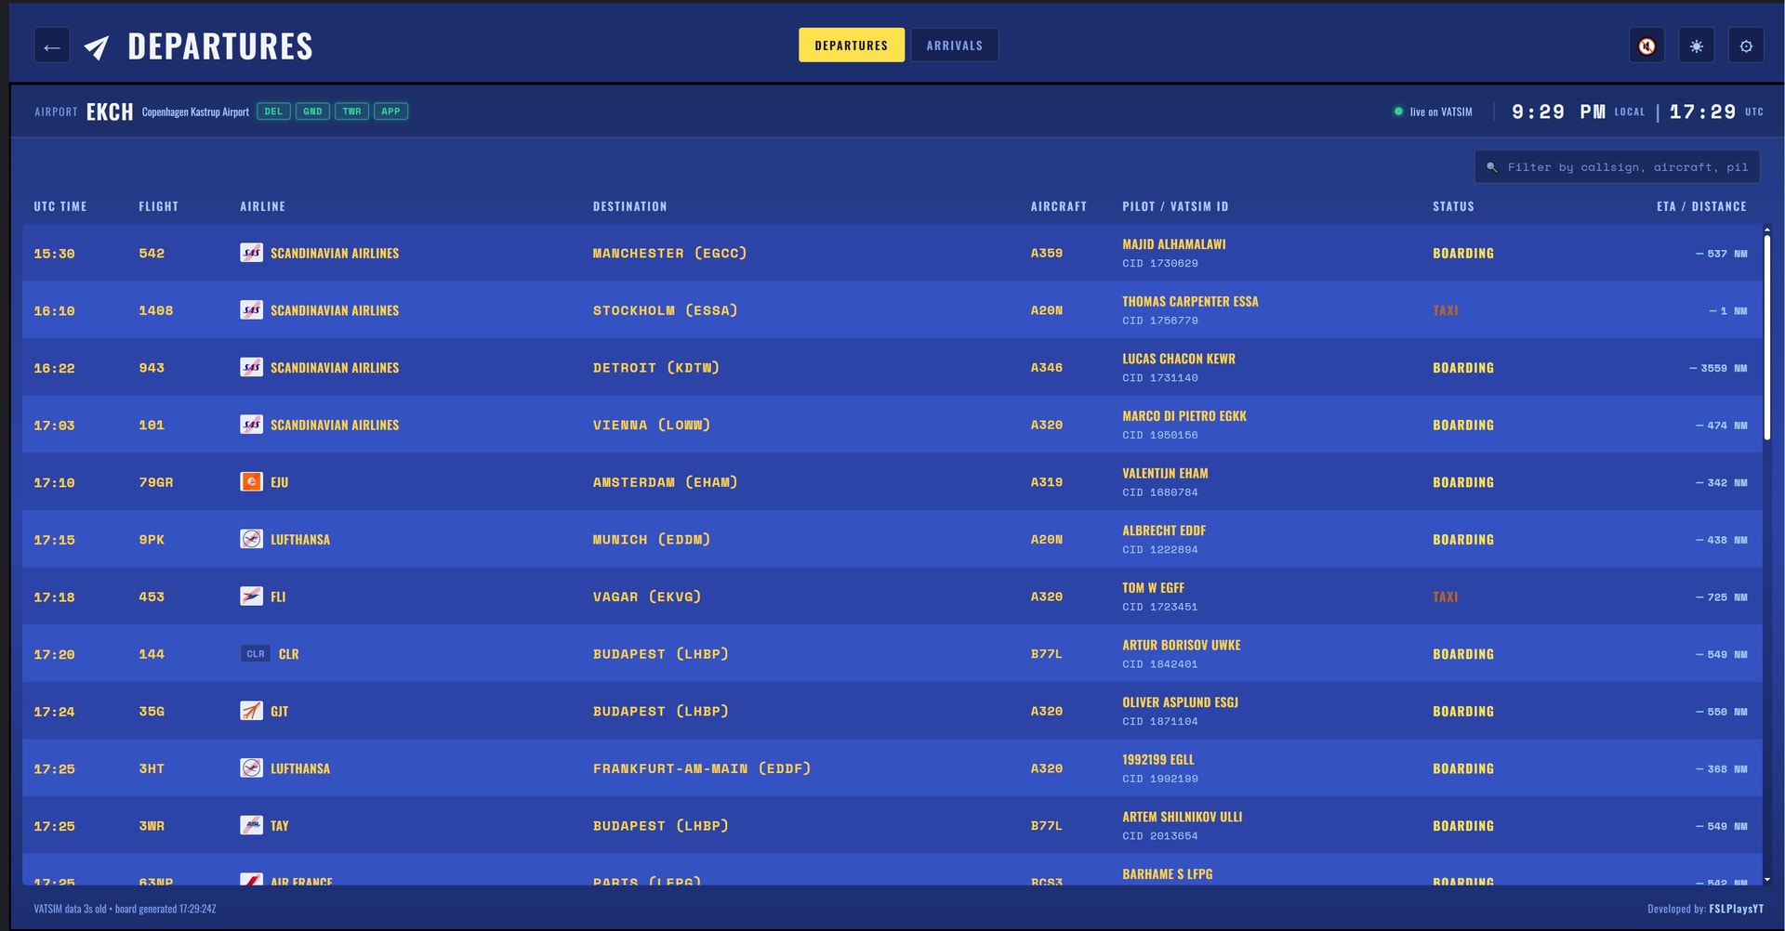Viewport: 1785px width, 931px height.
Task: Click destination Frankfurt-am-Main (EDDF)
Action: (x=702, y=768)
